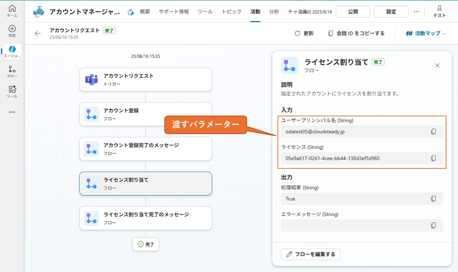Click the 会話 ID copy icon
This screenshot has width=458, height=272.
pos(330,34)
